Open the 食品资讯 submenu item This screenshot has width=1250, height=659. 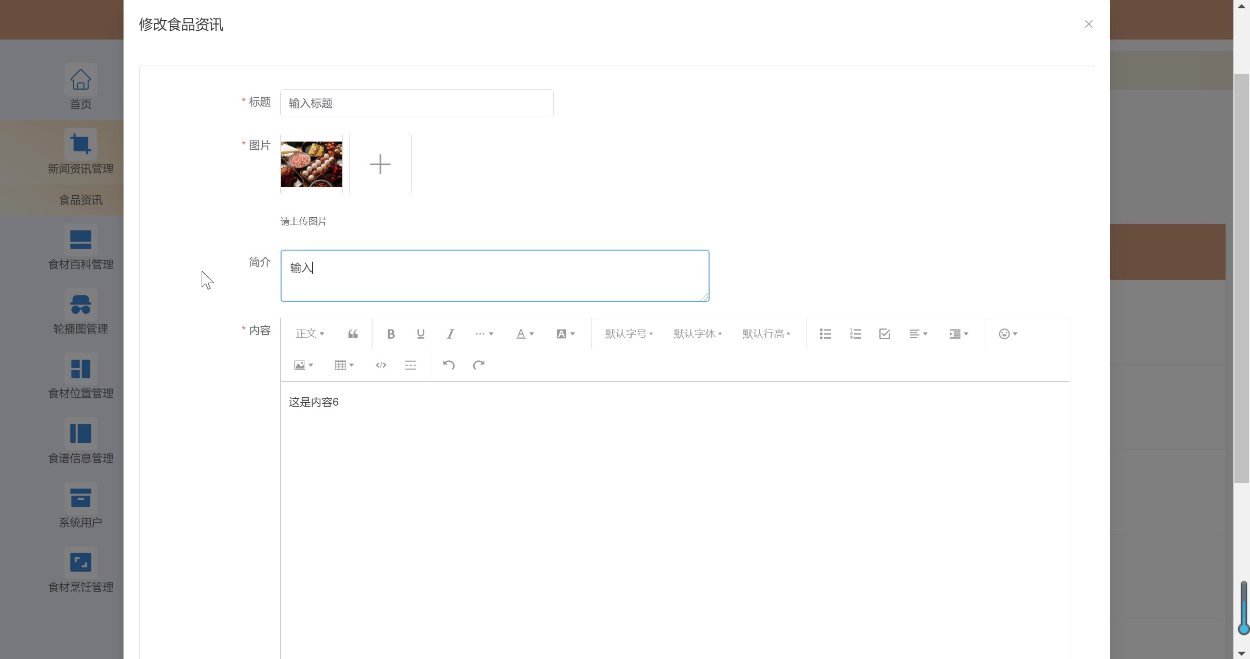81,200
